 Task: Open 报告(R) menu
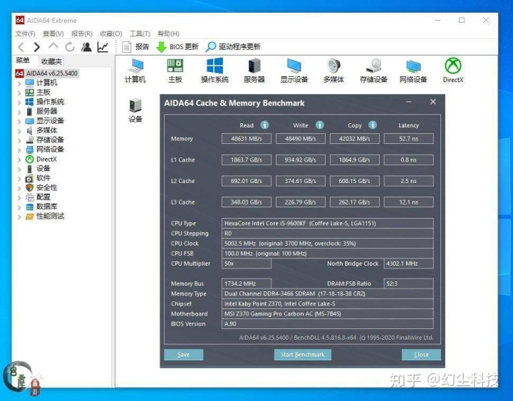(82, 33)
